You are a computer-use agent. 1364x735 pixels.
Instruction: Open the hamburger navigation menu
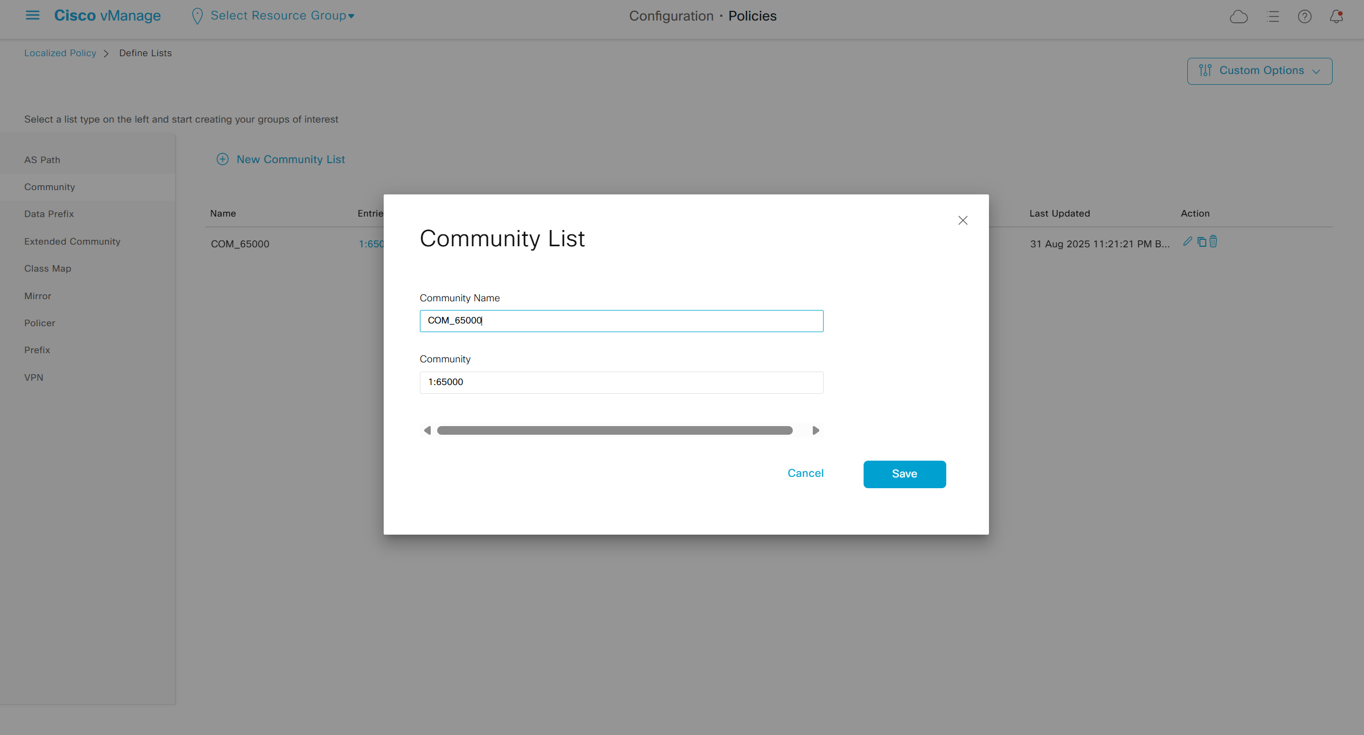tap(32, 16)
